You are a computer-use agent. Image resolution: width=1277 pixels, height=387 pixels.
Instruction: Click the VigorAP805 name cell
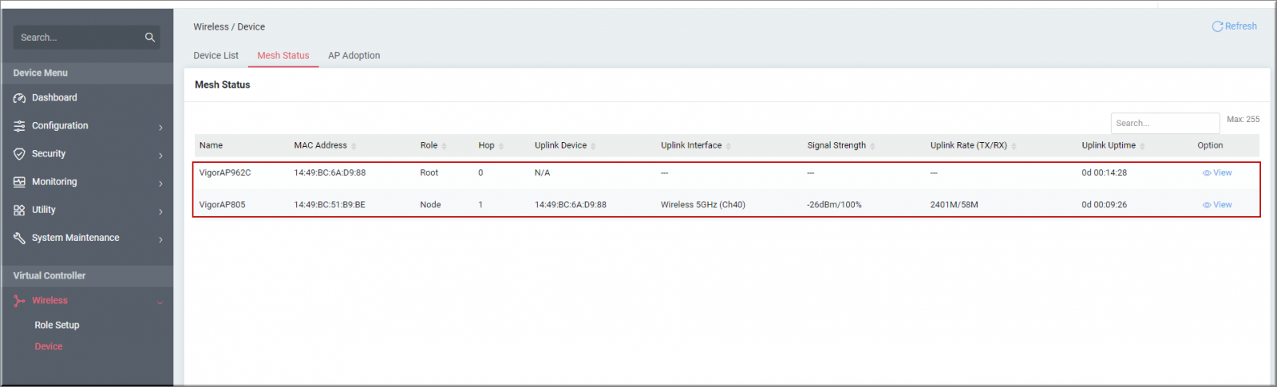222,204
